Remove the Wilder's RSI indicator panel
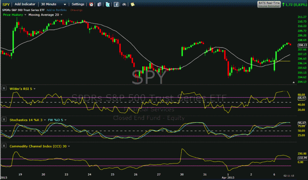The height and width of the screenshot is (180, 308). pos(4,88)
